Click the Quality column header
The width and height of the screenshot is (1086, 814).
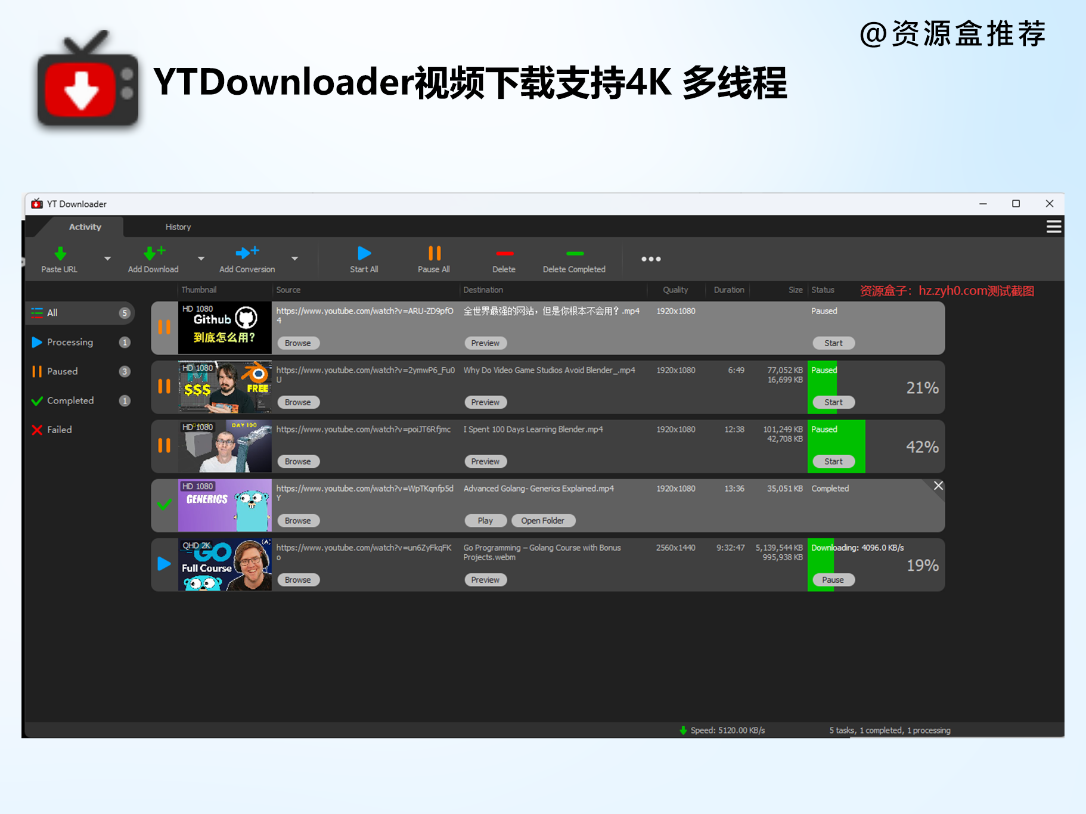click(x=675, y=290)
